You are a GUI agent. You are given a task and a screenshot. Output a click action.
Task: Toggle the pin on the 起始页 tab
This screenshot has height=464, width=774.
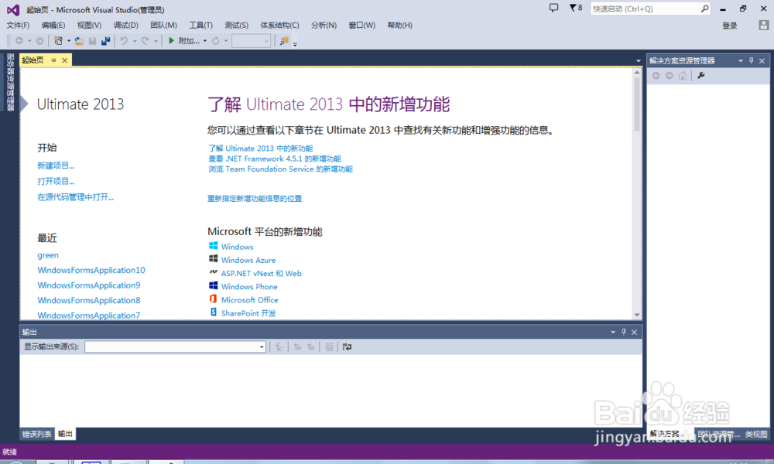pos(53,60)
